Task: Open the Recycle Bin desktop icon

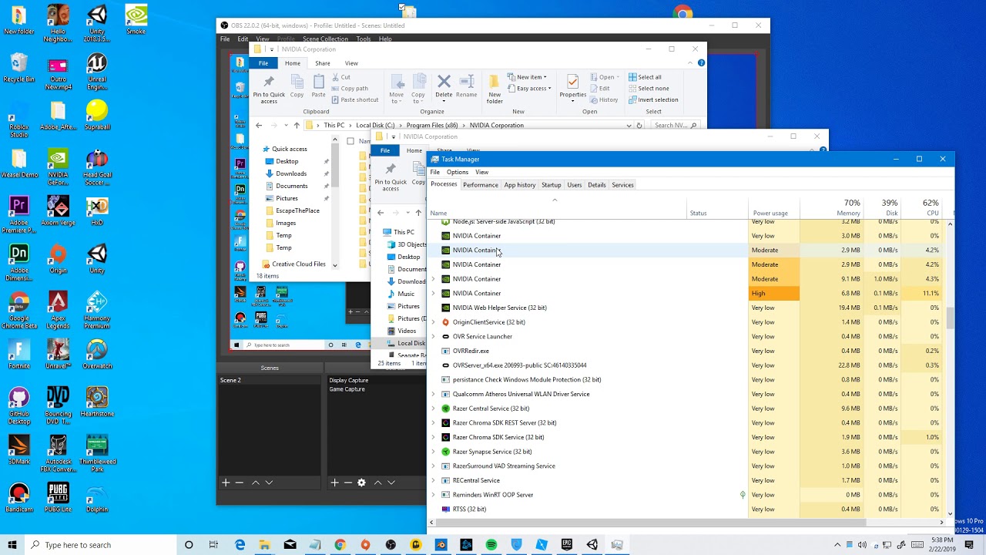Action: tap(18, 68)
